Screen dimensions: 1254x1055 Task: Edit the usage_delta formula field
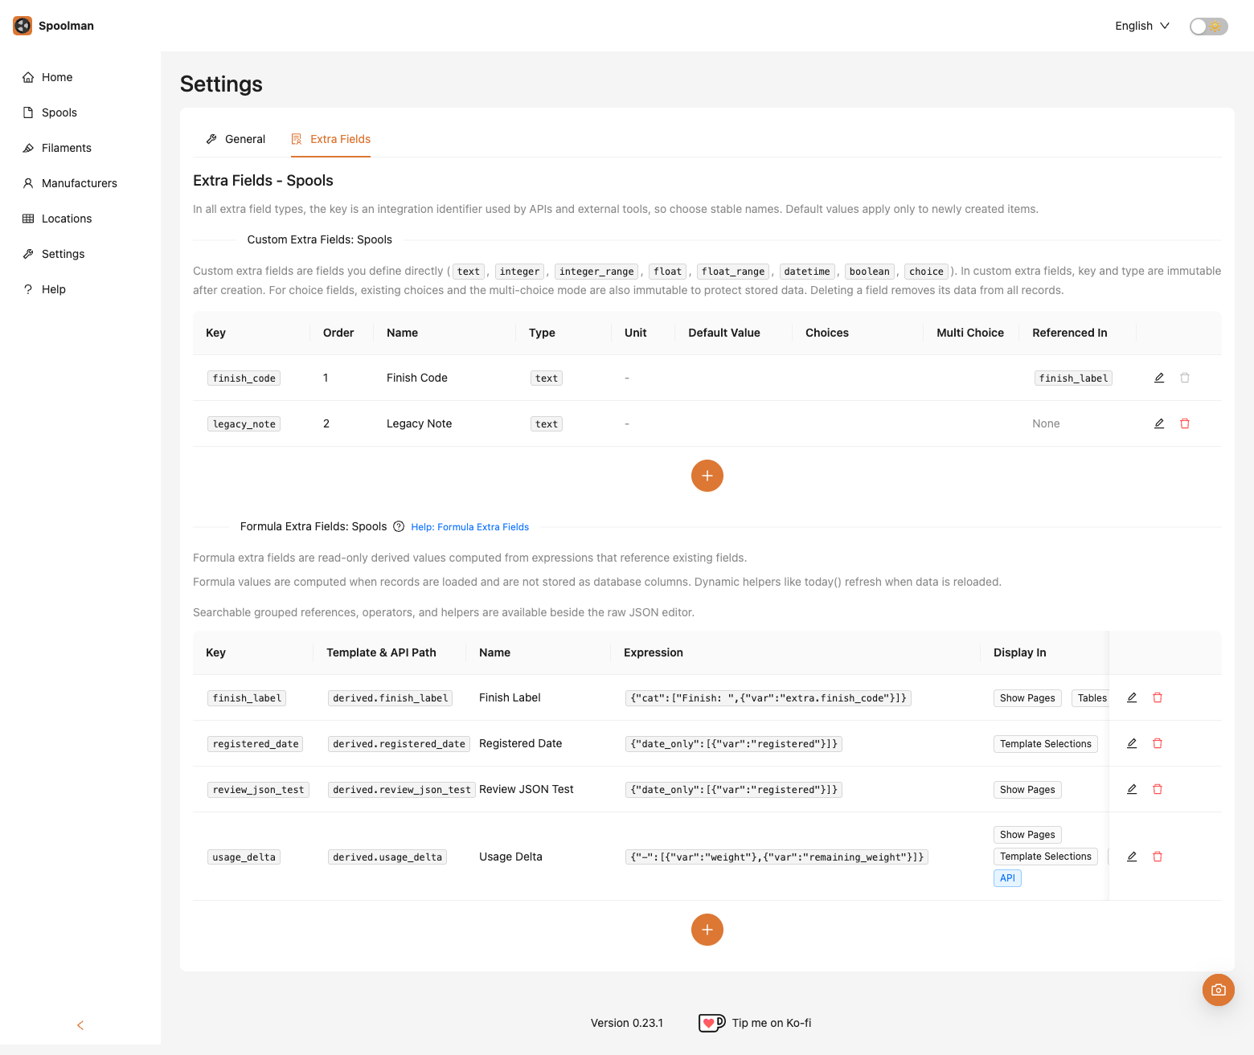click(1132, 857)
